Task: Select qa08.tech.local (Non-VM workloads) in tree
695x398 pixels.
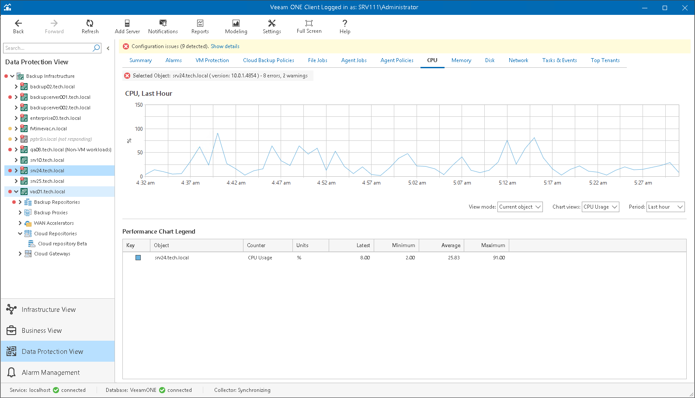Action: click(x=71, y=150)
